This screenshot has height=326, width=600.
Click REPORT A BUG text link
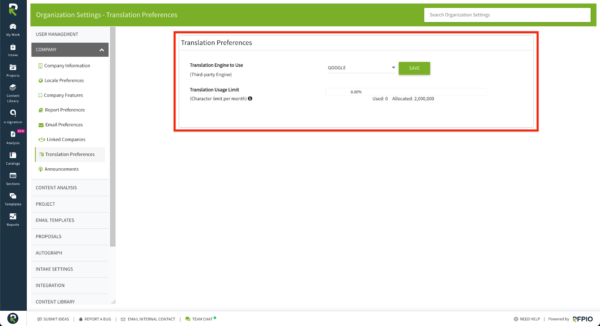(98, 319)
